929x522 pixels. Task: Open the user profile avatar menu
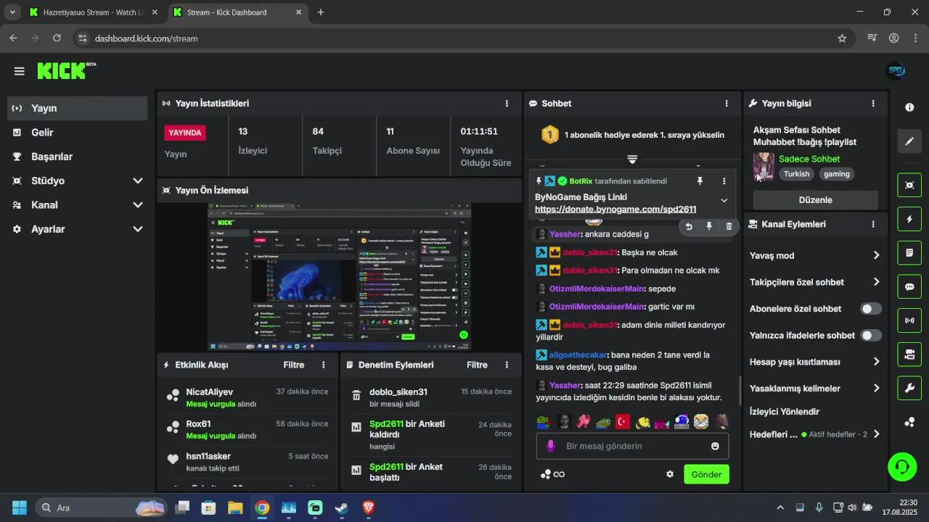[896, 71]
